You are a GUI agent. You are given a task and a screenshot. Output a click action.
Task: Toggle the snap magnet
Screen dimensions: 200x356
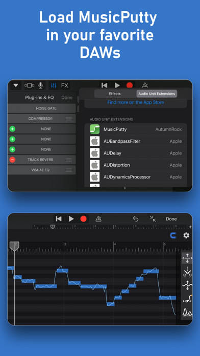[173, 236]
